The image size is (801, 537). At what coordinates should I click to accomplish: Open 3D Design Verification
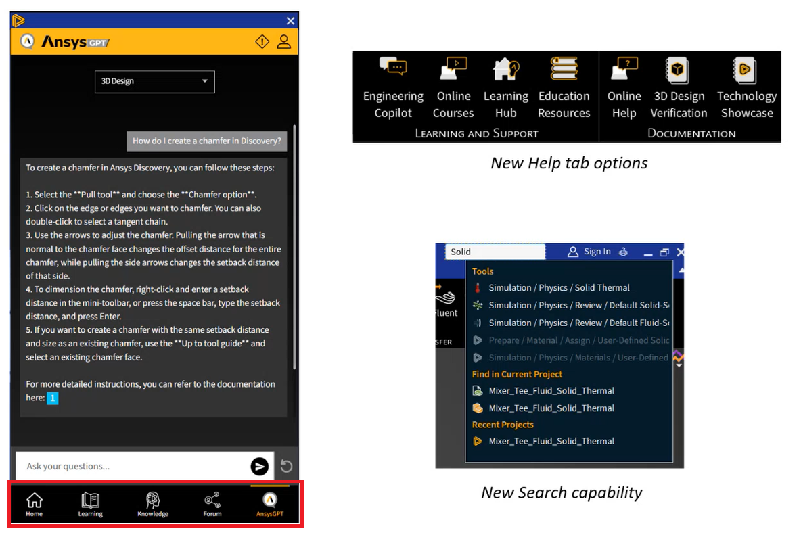click(x=679, y=88)
